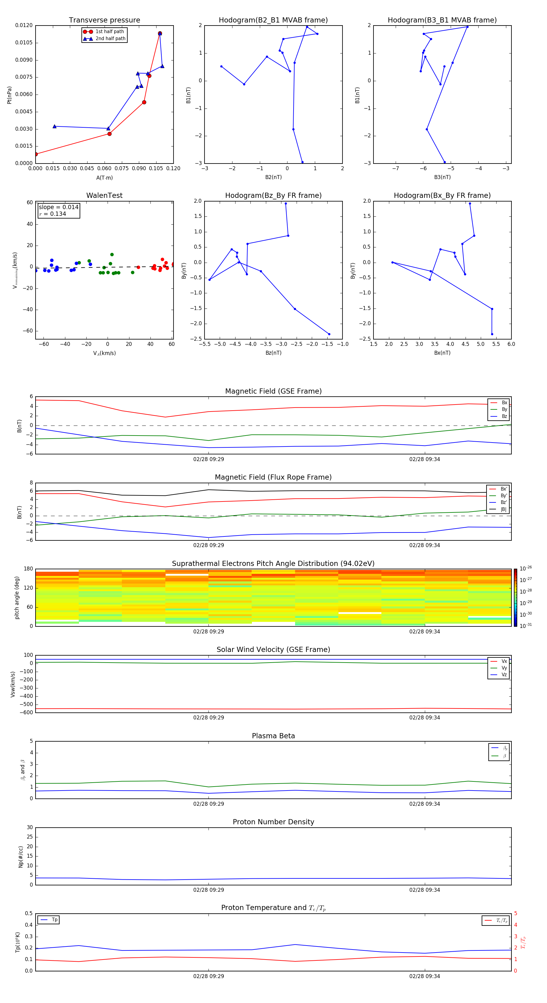
Task: Click the 'Magnetic Field (Flux Rope Frame)' title
Action: [273, 477]
